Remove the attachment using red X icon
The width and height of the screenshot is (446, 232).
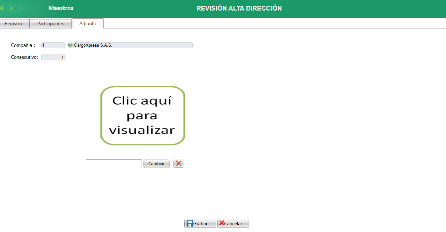point(178,163)
